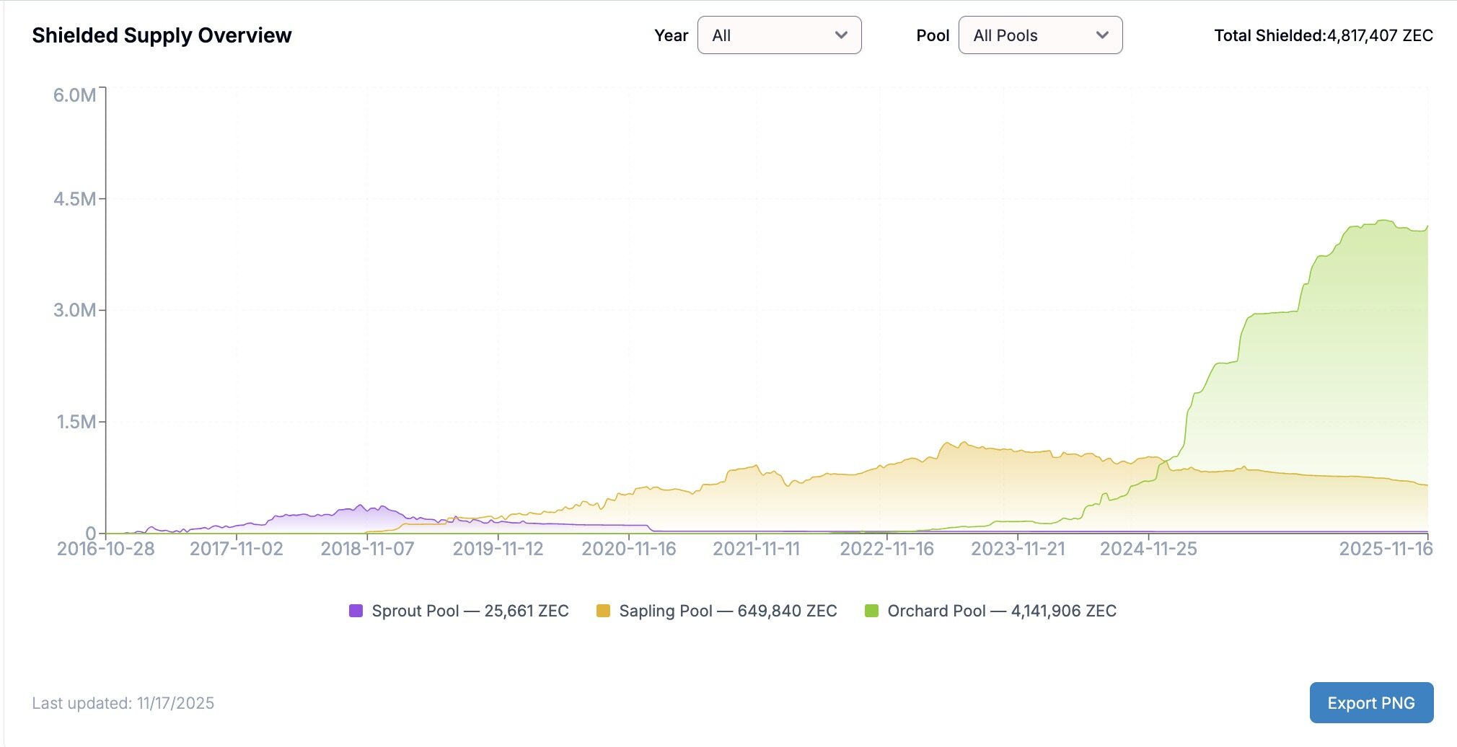Toggle the Sprout Pool legend label
This screenshot has height=747, width=1457.
tap(470, 611)
